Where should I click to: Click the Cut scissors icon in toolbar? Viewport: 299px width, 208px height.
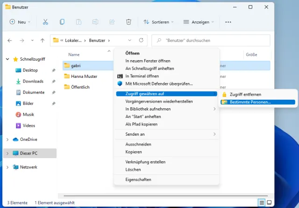click(45, 22)
